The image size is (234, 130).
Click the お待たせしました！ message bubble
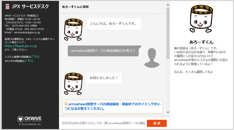click(104, 78)
